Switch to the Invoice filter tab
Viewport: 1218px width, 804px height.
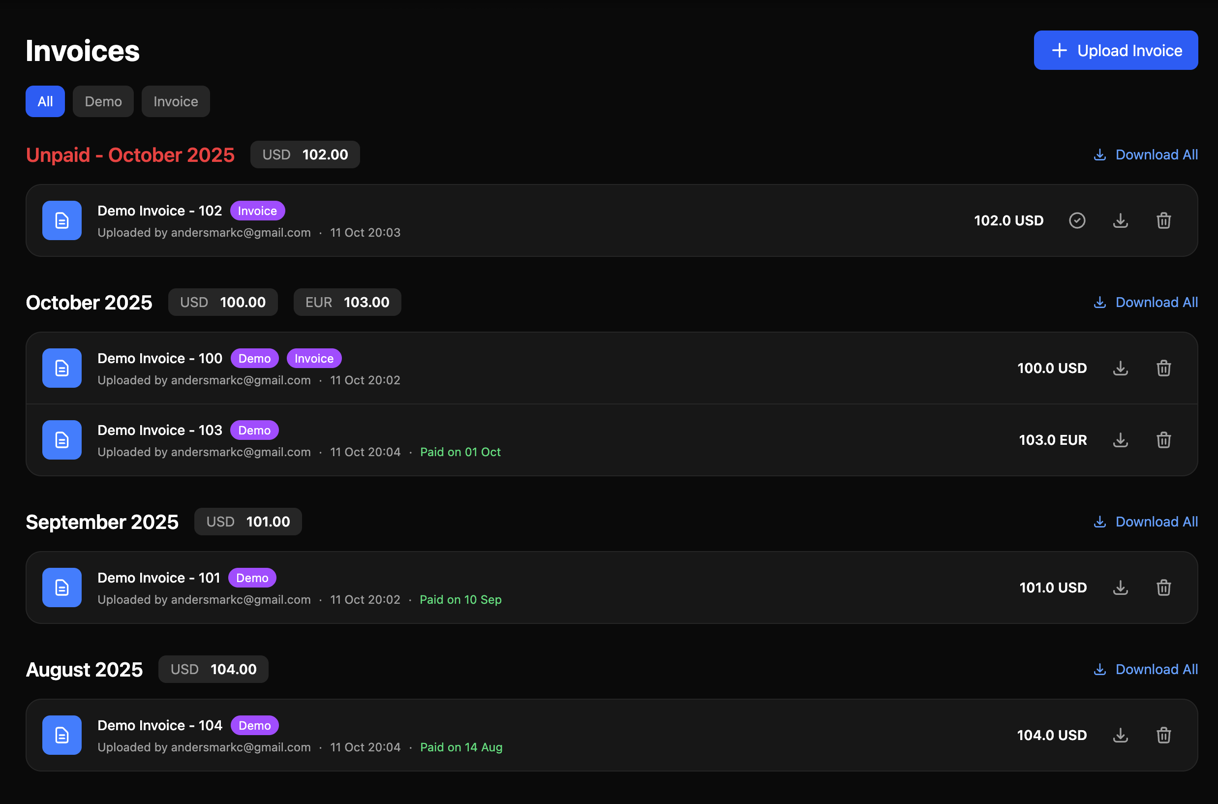[x=175, y=101]
